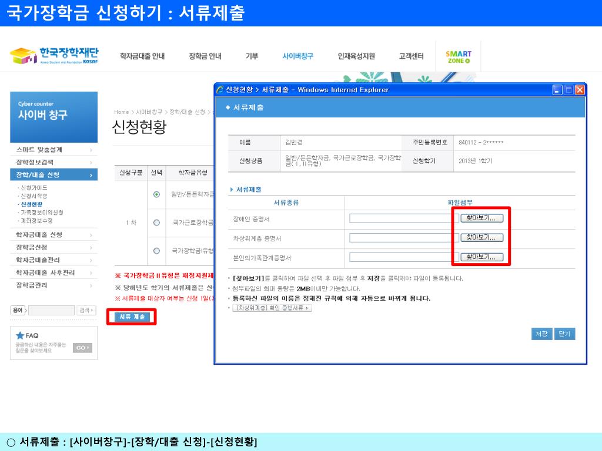Click the 차상위계층 증명서 file path field
602x451 pixels.
(404, 238)
